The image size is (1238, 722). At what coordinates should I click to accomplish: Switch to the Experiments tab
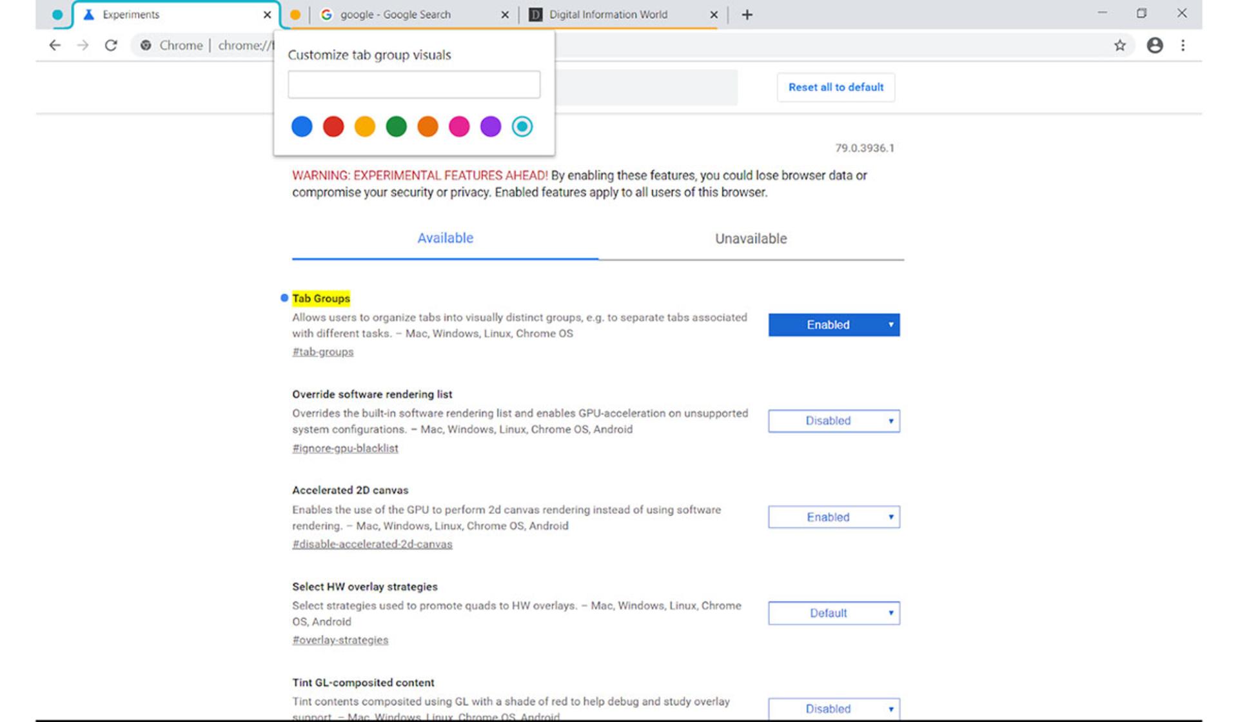click(x=175, y=14)
